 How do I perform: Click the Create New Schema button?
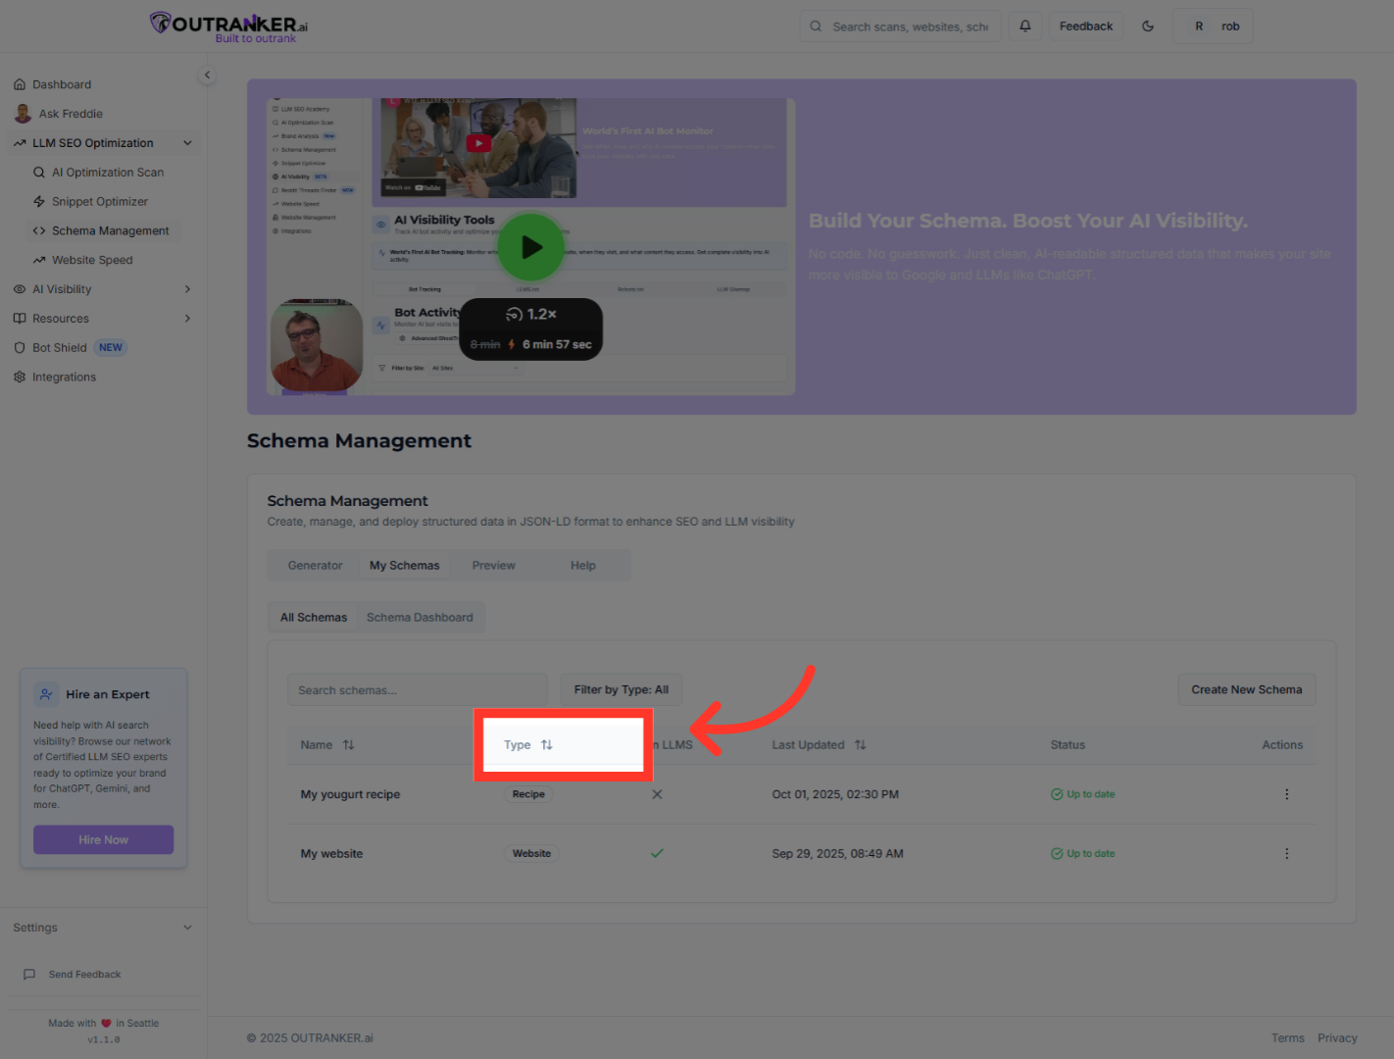1247,690
